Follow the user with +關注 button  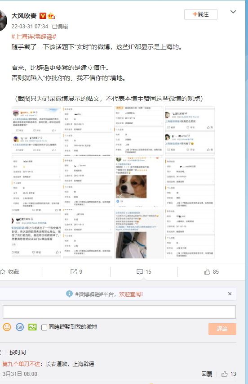click(200, 14)
